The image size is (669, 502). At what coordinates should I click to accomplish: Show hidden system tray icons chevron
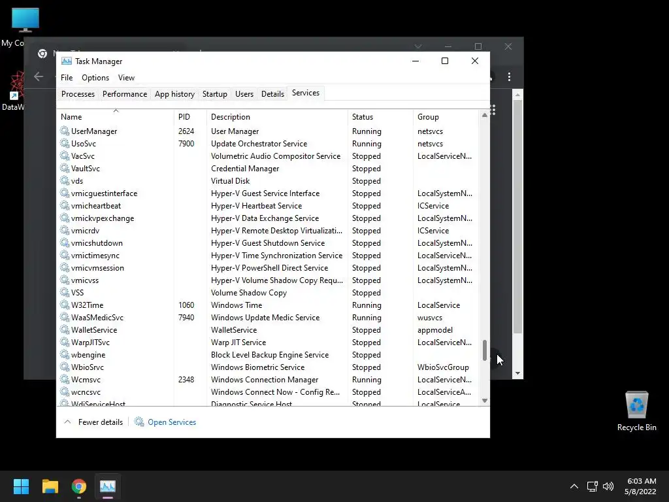point(574,486)
